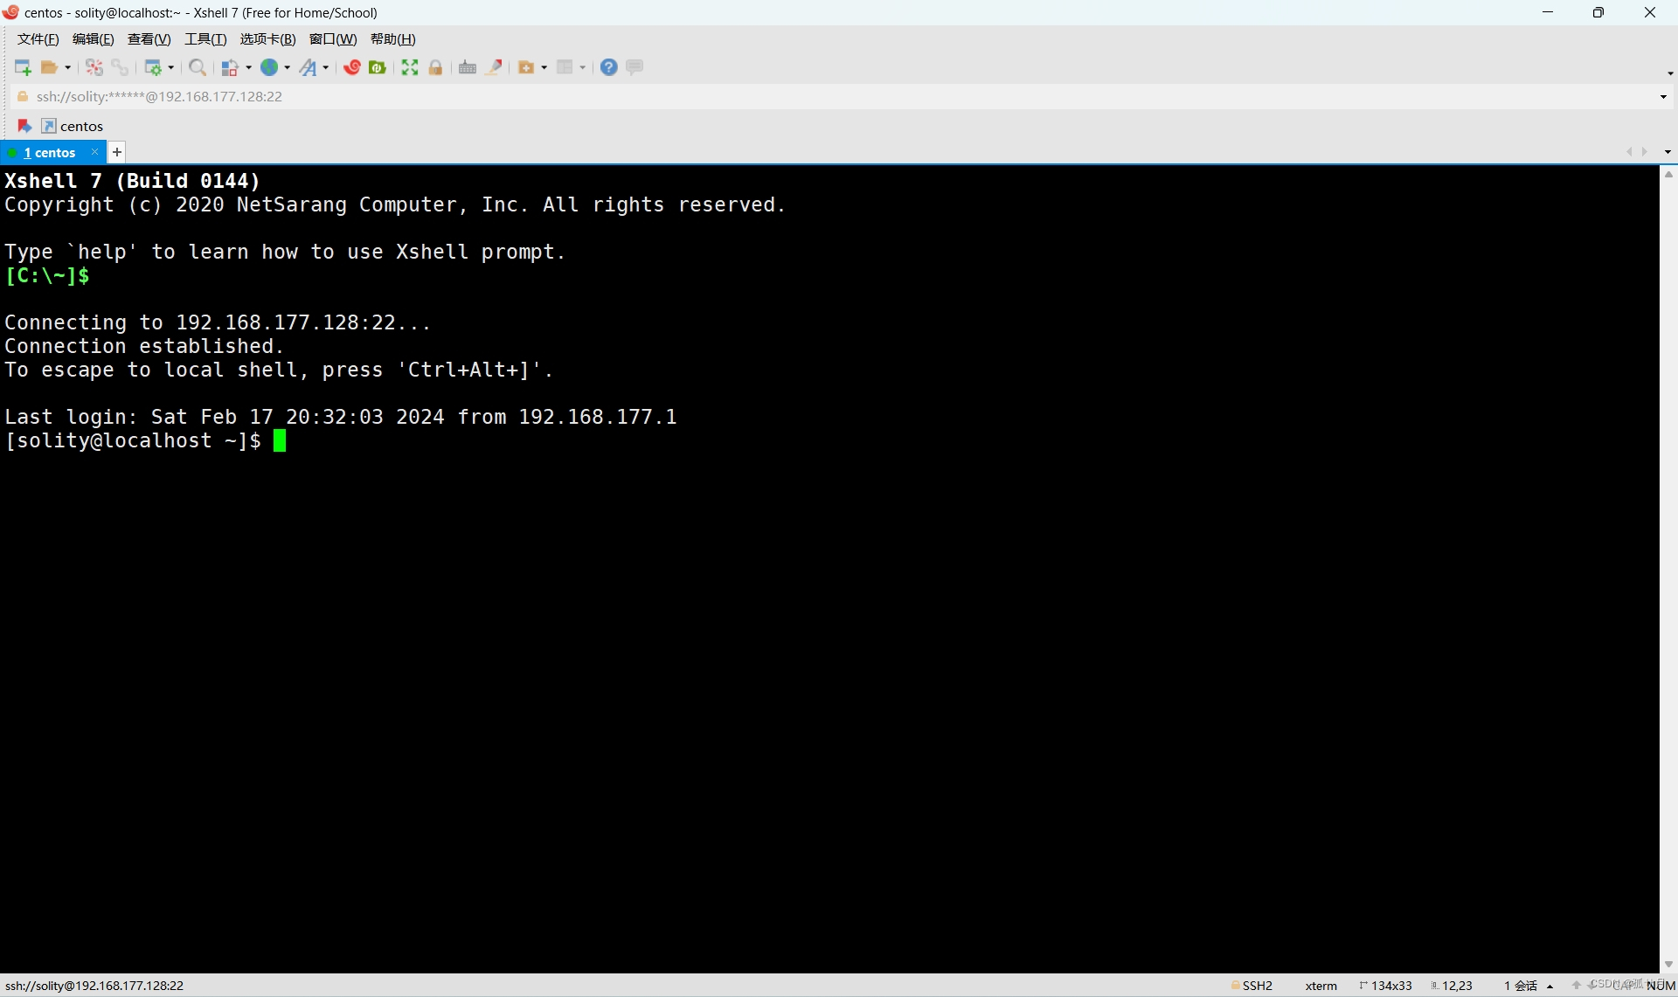Open the tiled layout icon on the toolbar

(565, 67)
